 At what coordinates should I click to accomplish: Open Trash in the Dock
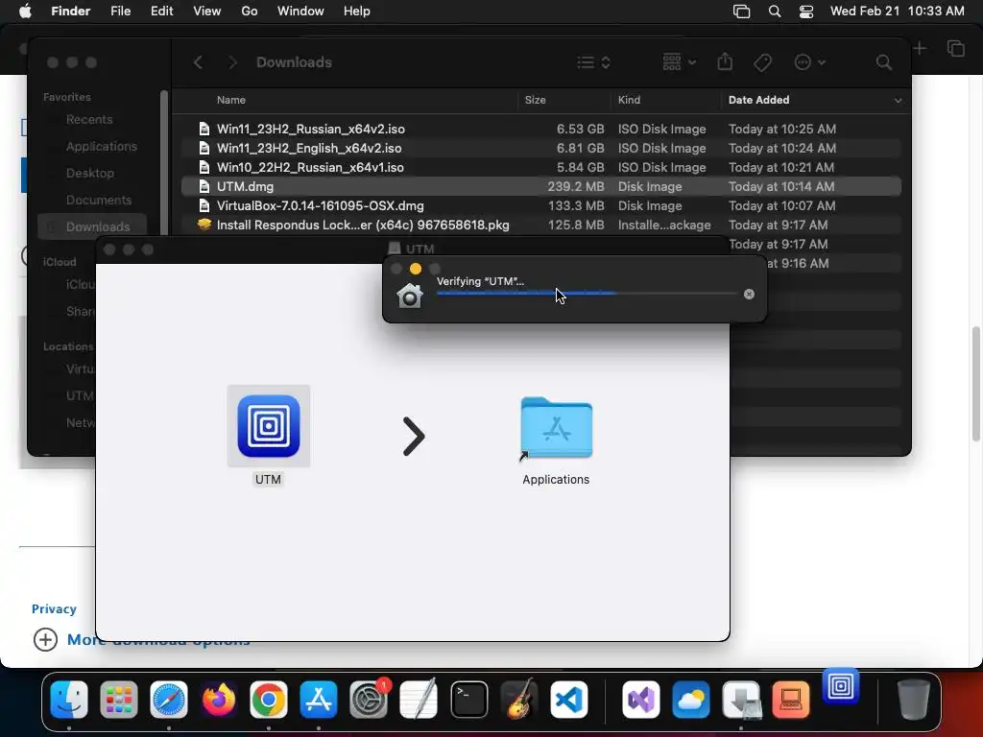coord(914,700)
